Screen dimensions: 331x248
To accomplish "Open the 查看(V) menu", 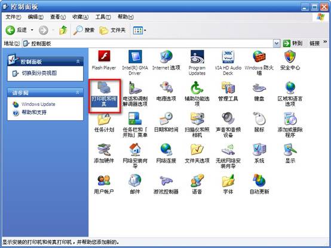I will 58,17.
